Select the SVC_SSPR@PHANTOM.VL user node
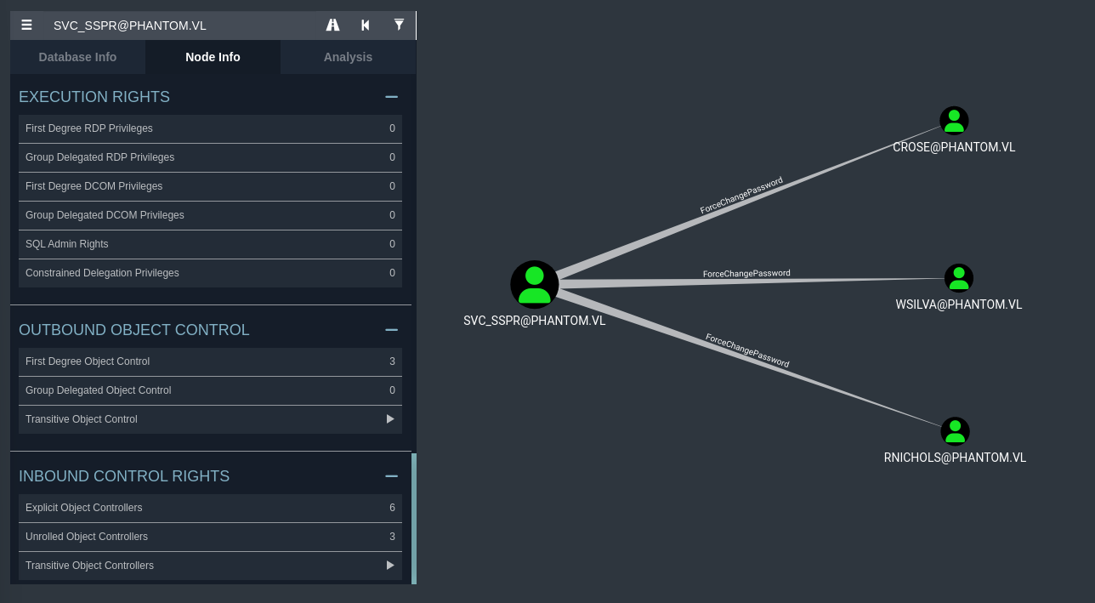Screen dimensions: 1095x603 (534, 284)
